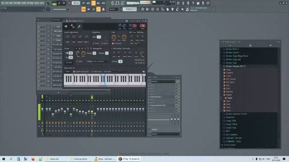Viewport: 289px width, 162px height.
Task: Click the Reset button above keyboard
Action: click(x=68, y=72)
